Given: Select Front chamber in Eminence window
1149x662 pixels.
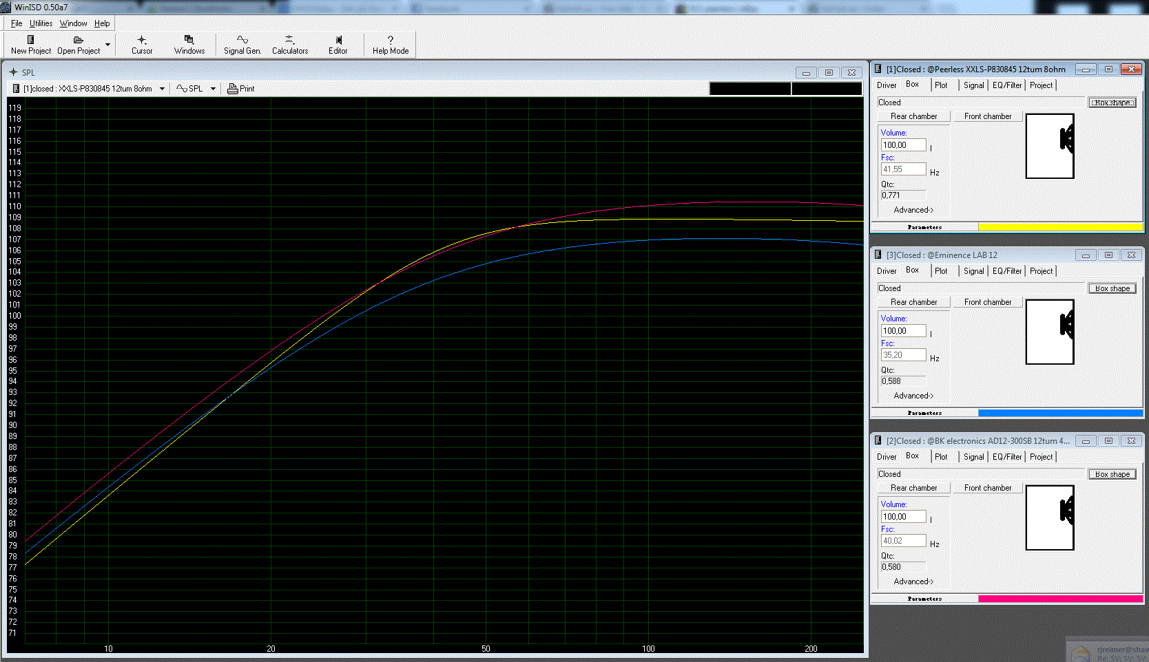Looking at the screenshot, I should (x=988, y=302).
